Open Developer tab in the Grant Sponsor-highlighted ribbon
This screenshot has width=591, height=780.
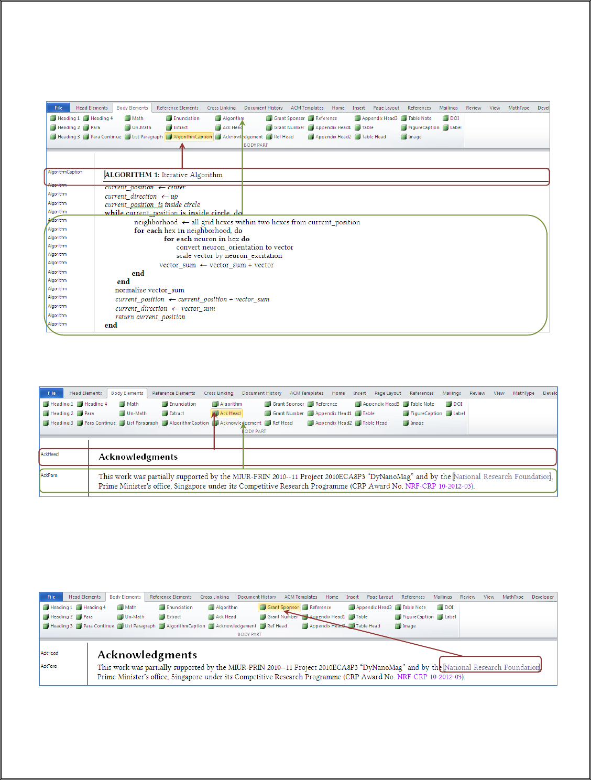click(x=543, y=597)
